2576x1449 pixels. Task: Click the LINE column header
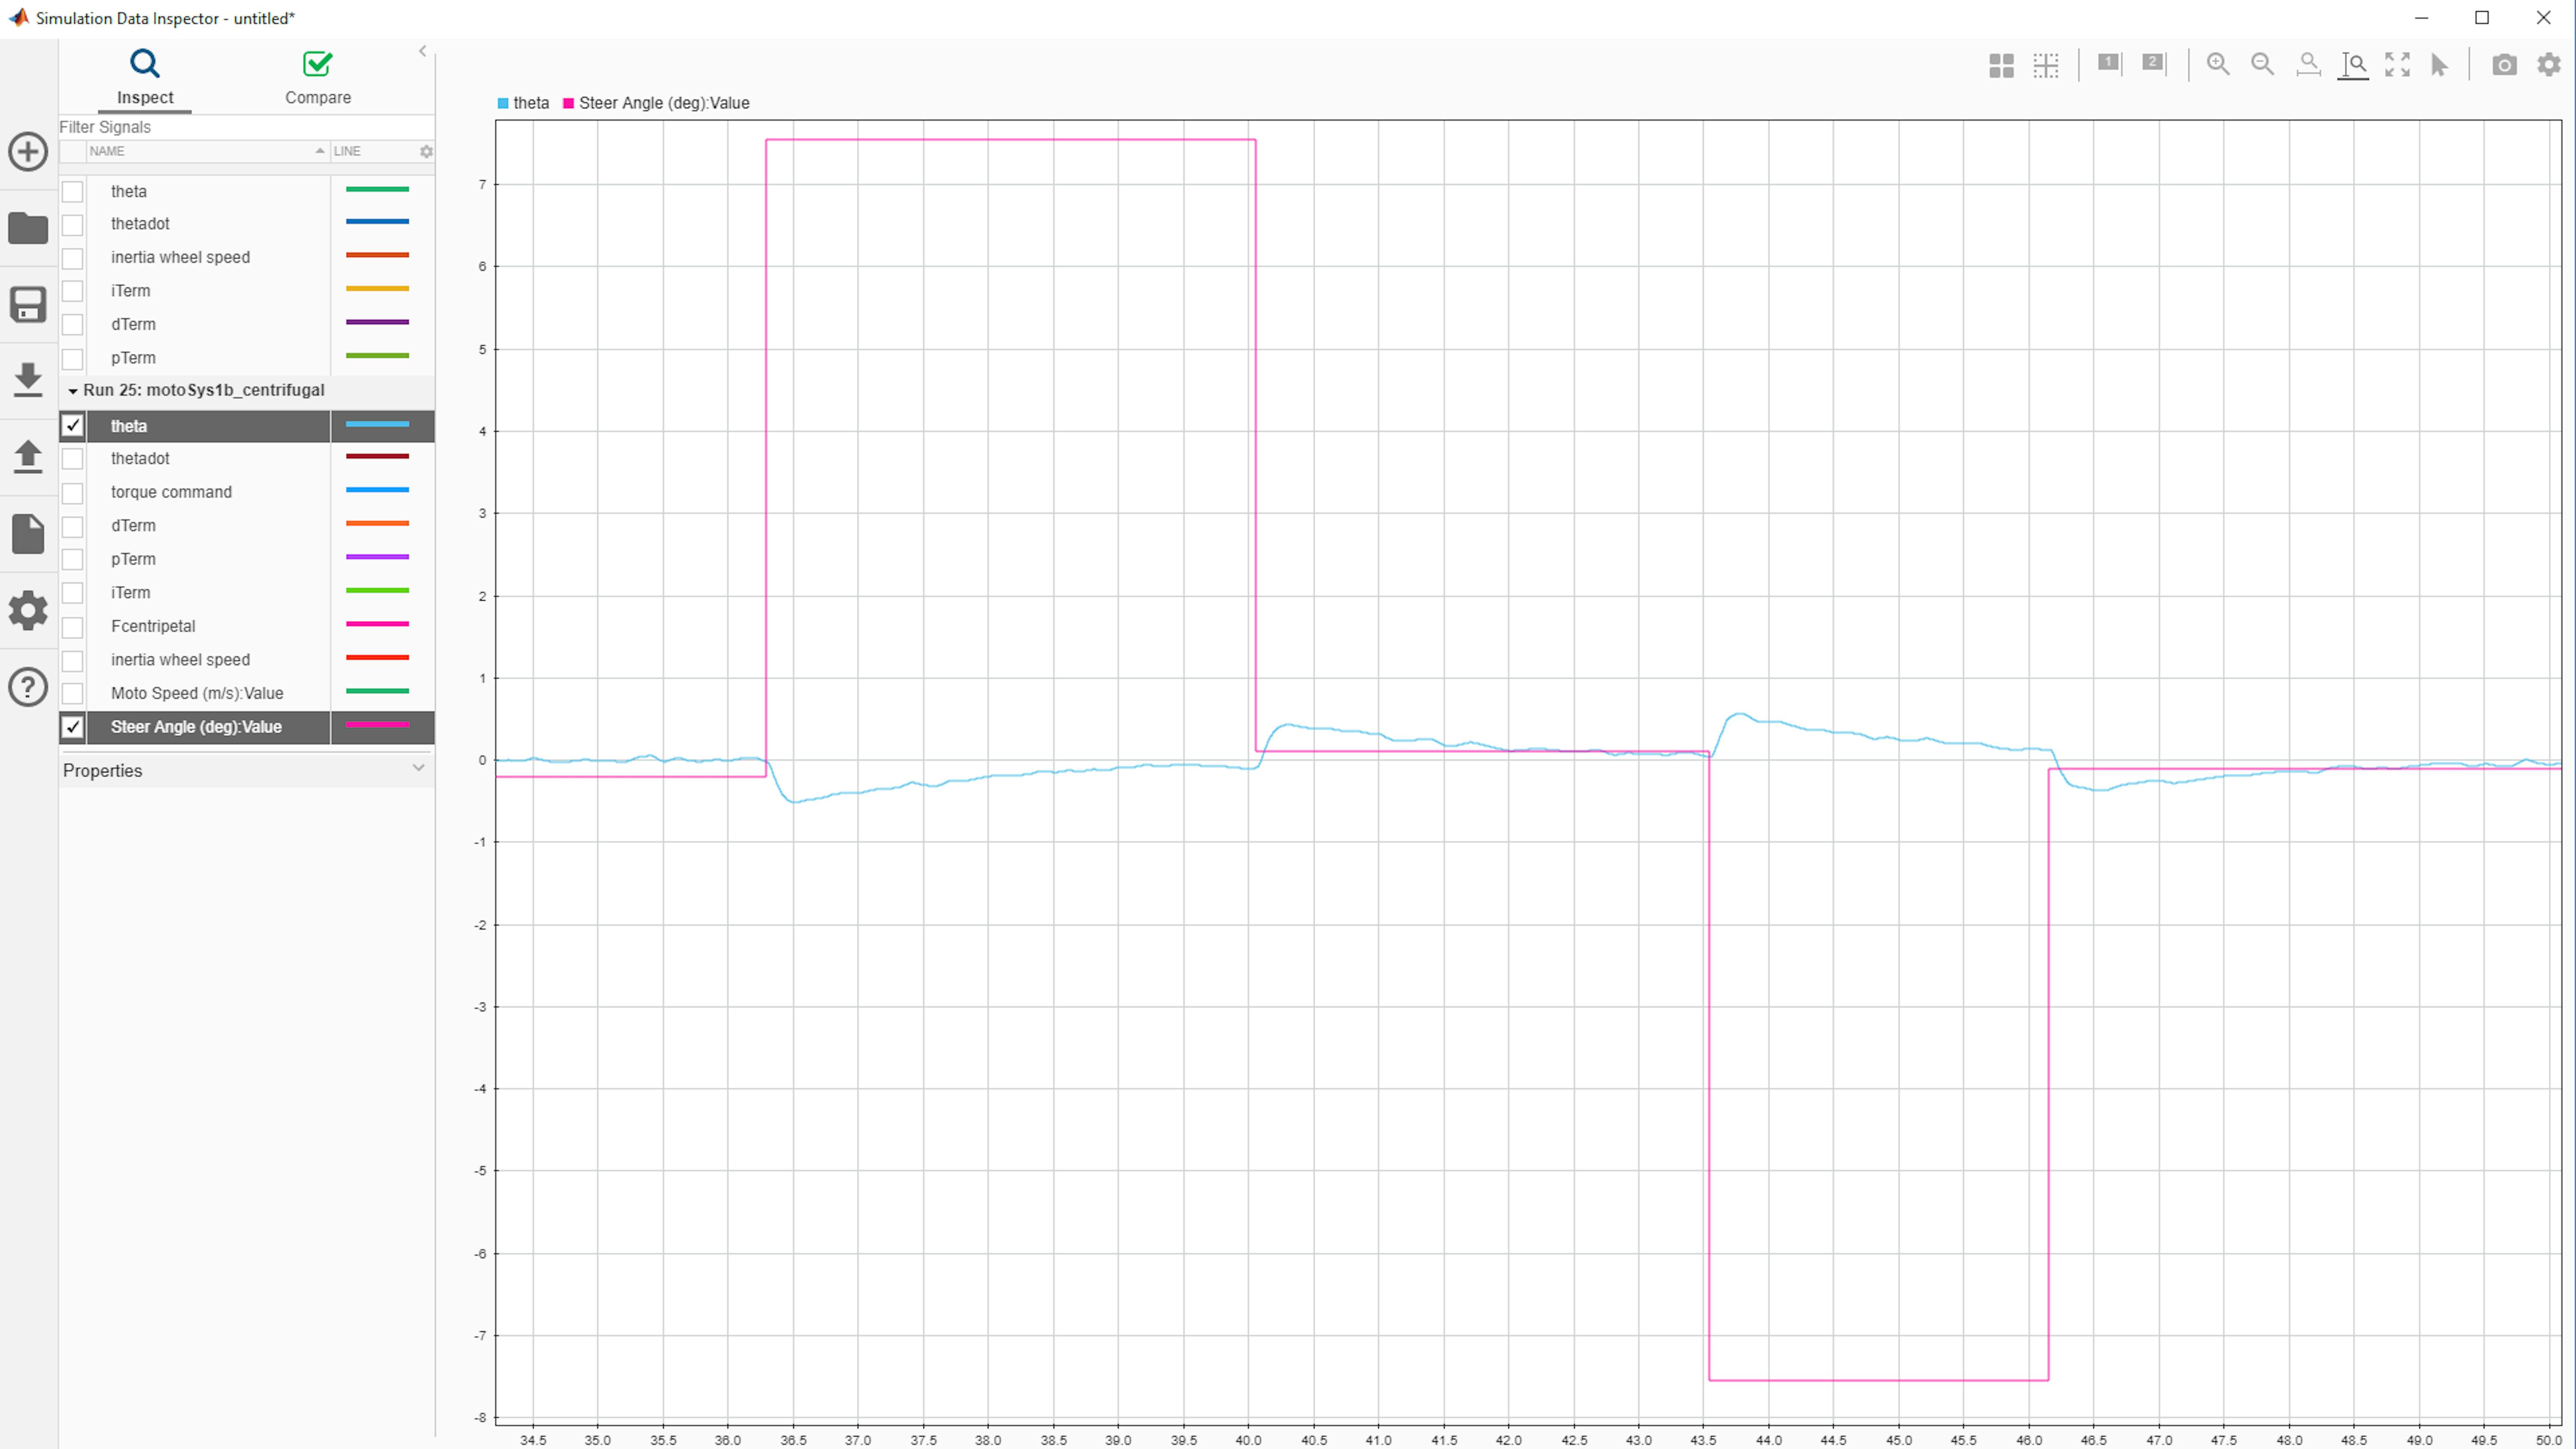click(347, 151)
